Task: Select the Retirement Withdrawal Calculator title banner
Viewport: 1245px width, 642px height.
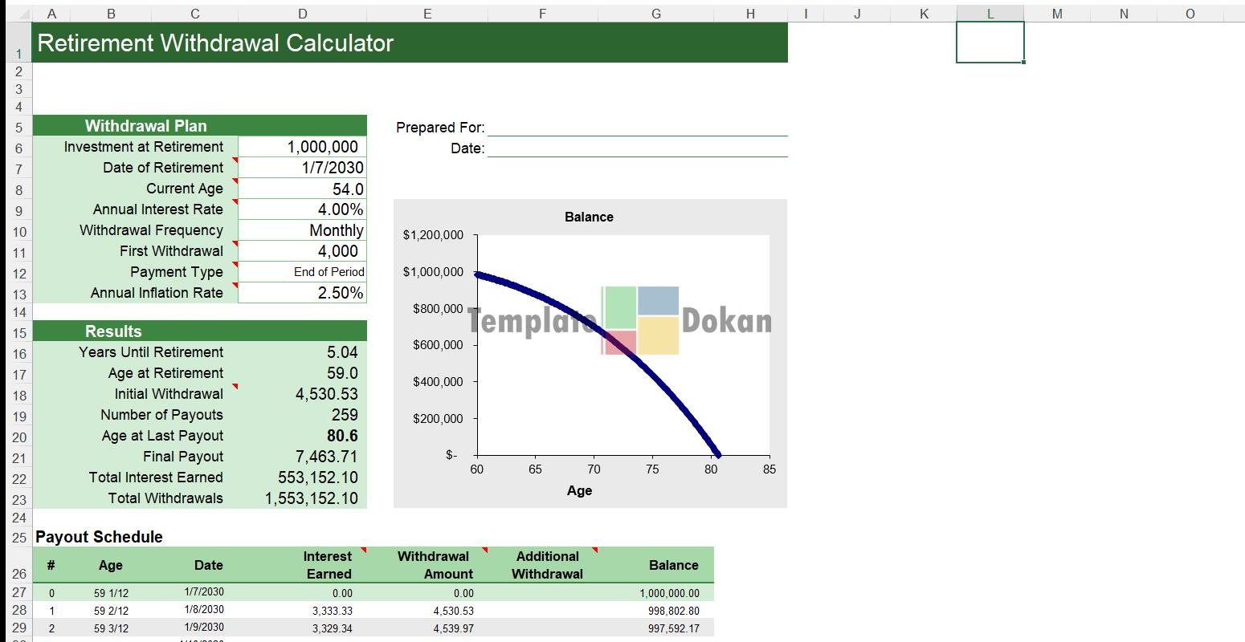Action: 410,43
